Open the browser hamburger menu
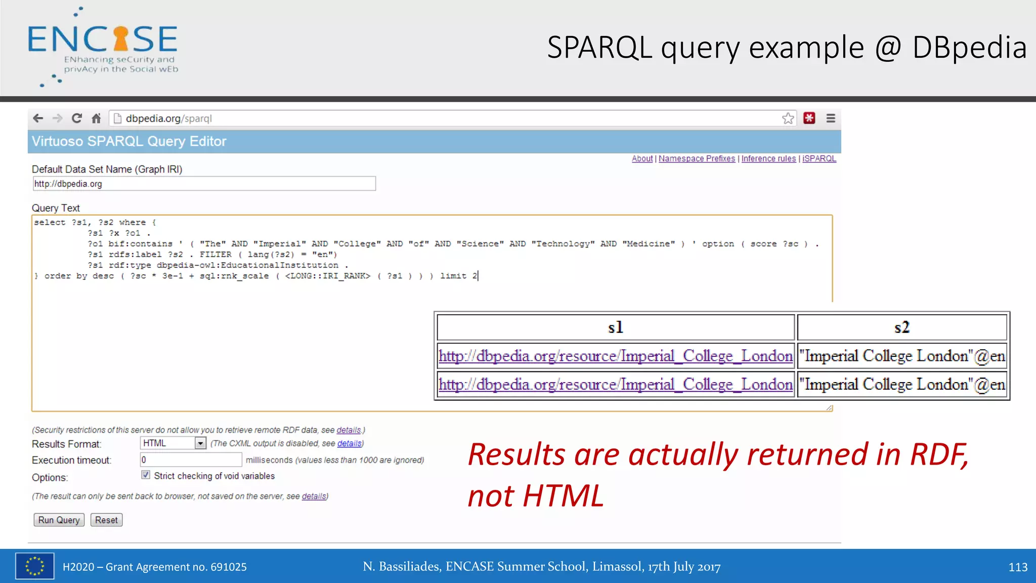Screen dimensions: 1036x583 tap(831, 118)
